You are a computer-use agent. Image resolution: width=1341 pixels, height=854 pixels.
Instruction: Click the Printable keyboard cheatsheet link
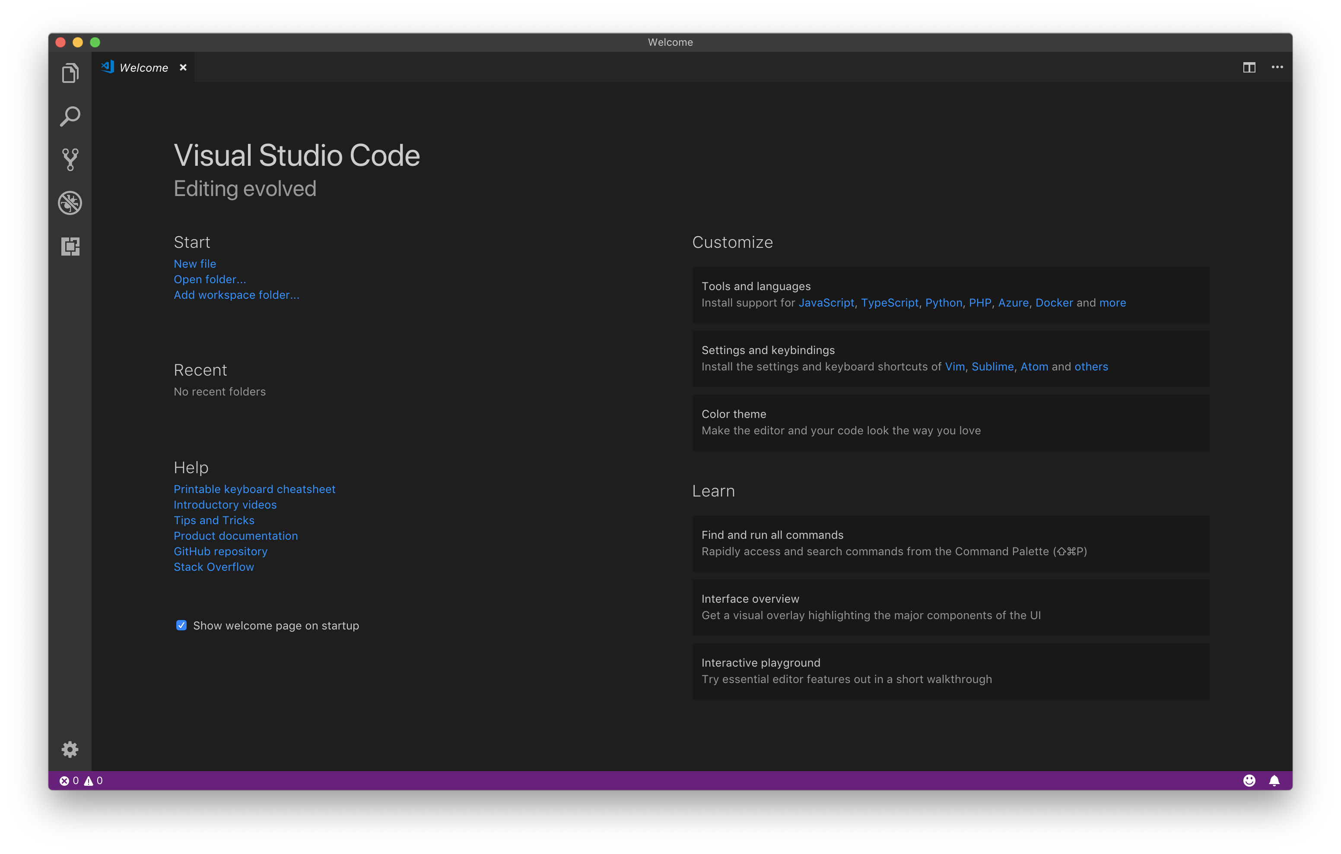[x=254, y=489]
